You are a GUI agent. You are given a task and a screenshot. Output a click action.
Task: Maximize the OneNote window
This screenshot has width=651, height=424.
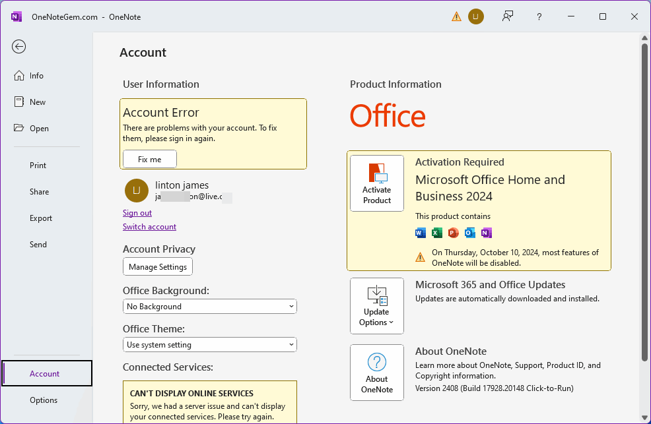(x=602, y=16)
